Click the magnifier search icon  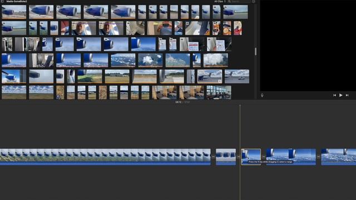pos(229,1)
